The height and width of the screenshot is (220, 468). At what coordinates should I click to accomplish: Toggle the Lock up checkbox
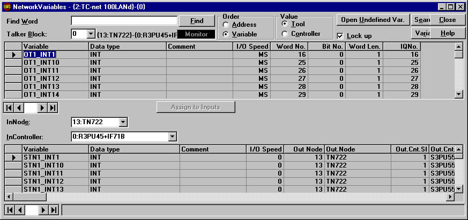tap(341, 36)
